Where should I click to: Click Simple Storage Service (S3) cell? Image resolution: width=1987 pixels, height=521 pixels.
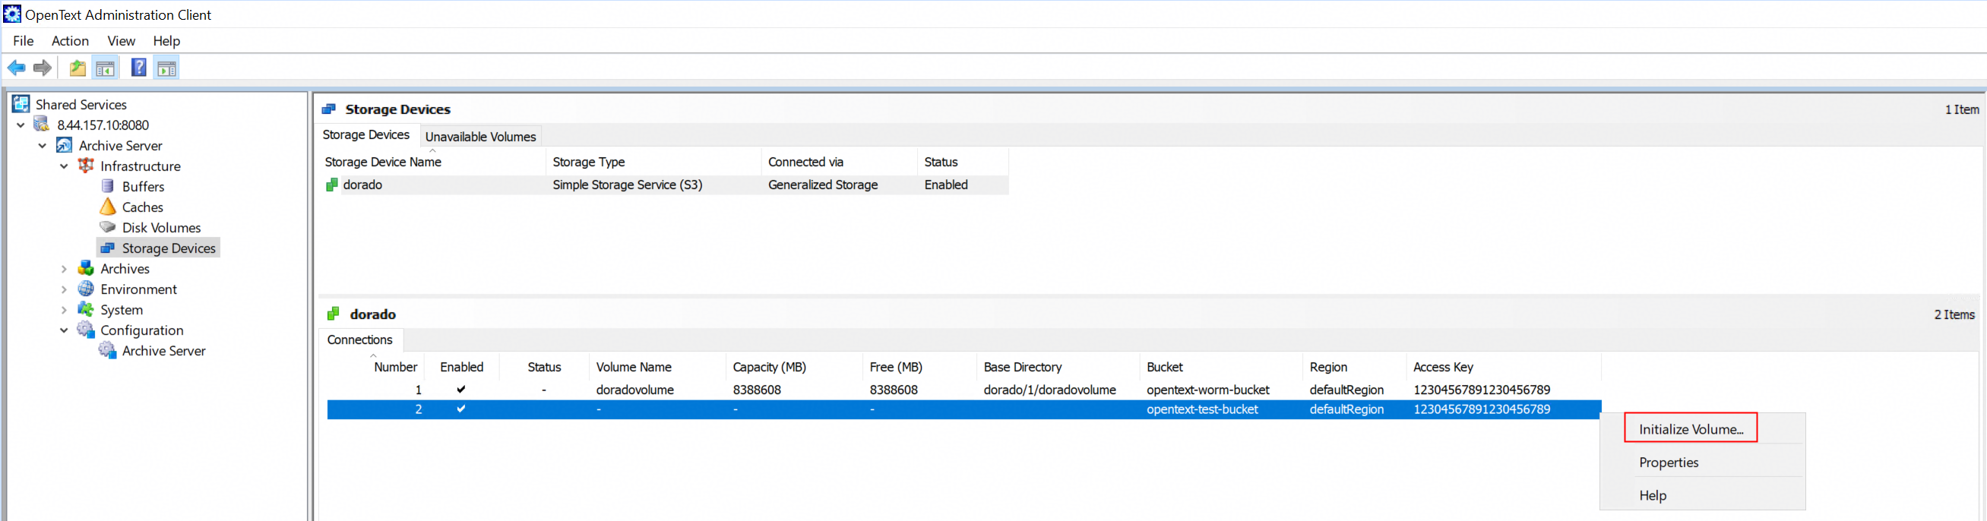tap(627, 185)
